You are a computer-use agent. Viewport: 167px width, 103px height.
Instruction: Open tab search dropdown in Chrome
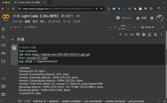164,2
